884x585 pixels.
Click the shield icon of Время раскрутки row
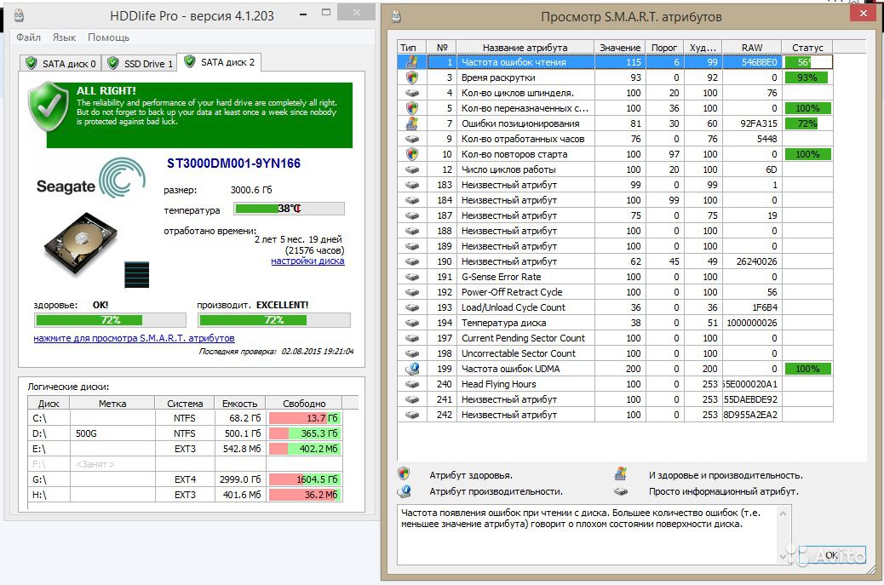(412, 77)
